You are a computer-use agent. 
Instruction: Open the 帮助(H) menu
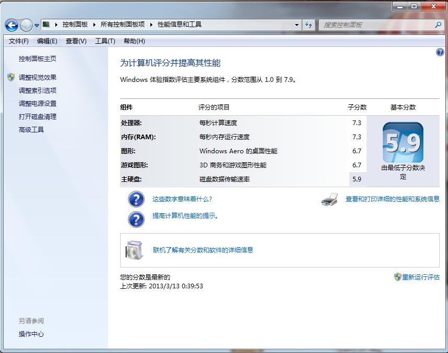134,41
